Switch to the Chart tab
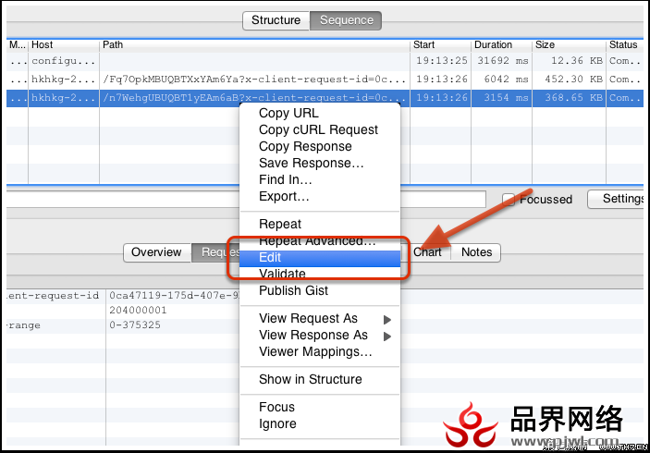Image resolution: width=650 pixels, height=453 pixels. click(427, 252)
